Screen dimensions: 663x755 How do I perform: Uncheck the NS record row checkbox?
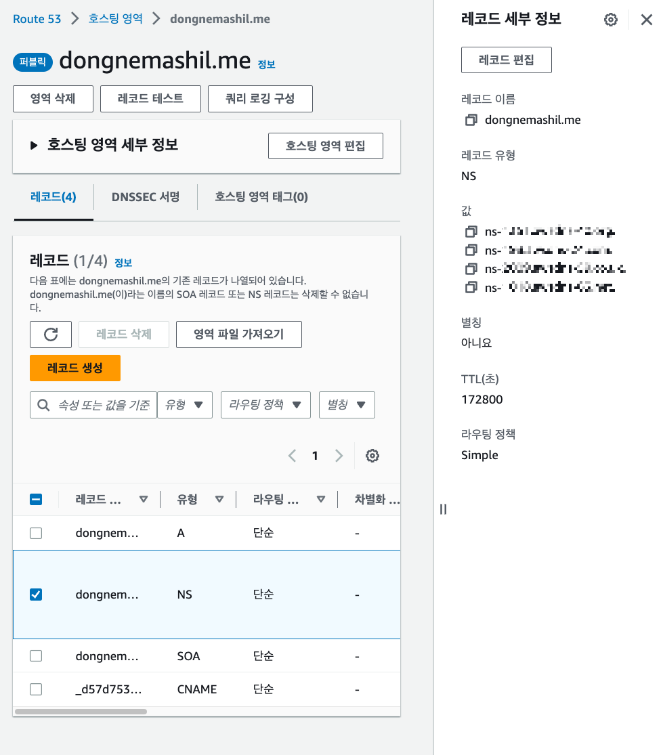click(x=36, y=595)
